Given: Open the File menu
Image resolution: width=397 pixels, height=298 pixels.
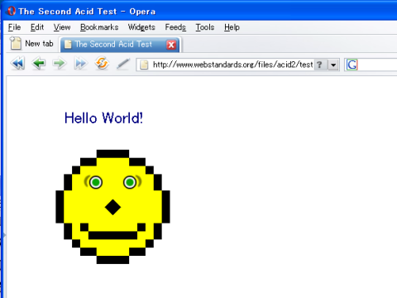Looking at the screenshot, I should pos(14,27).
